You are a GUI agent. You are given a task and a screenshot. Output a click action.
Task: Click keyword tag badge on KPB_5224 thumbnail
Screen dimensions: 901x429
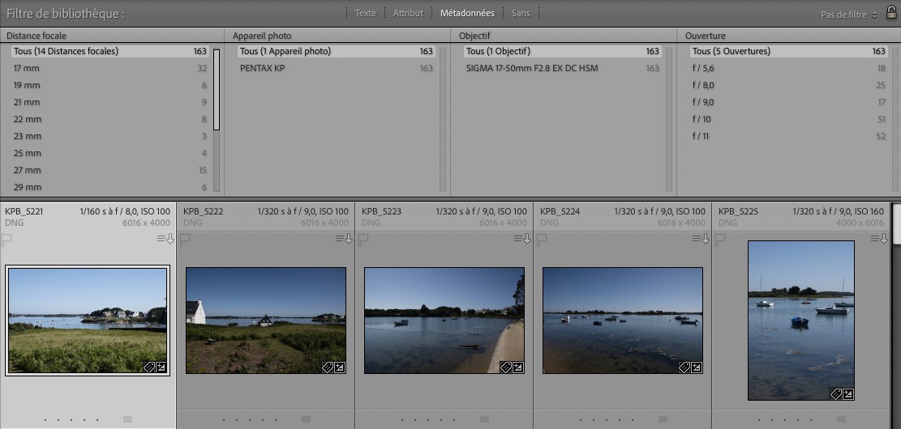click(x=683, y=367)
